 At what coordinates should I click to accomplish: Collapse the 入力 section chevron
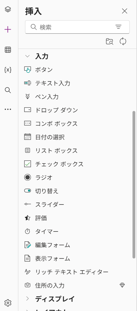pyautogui.click(x=28, y=56)
